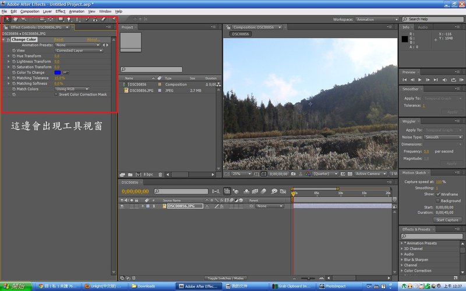Enable the Background checkbox in Motion Sketch

point(438,201)
